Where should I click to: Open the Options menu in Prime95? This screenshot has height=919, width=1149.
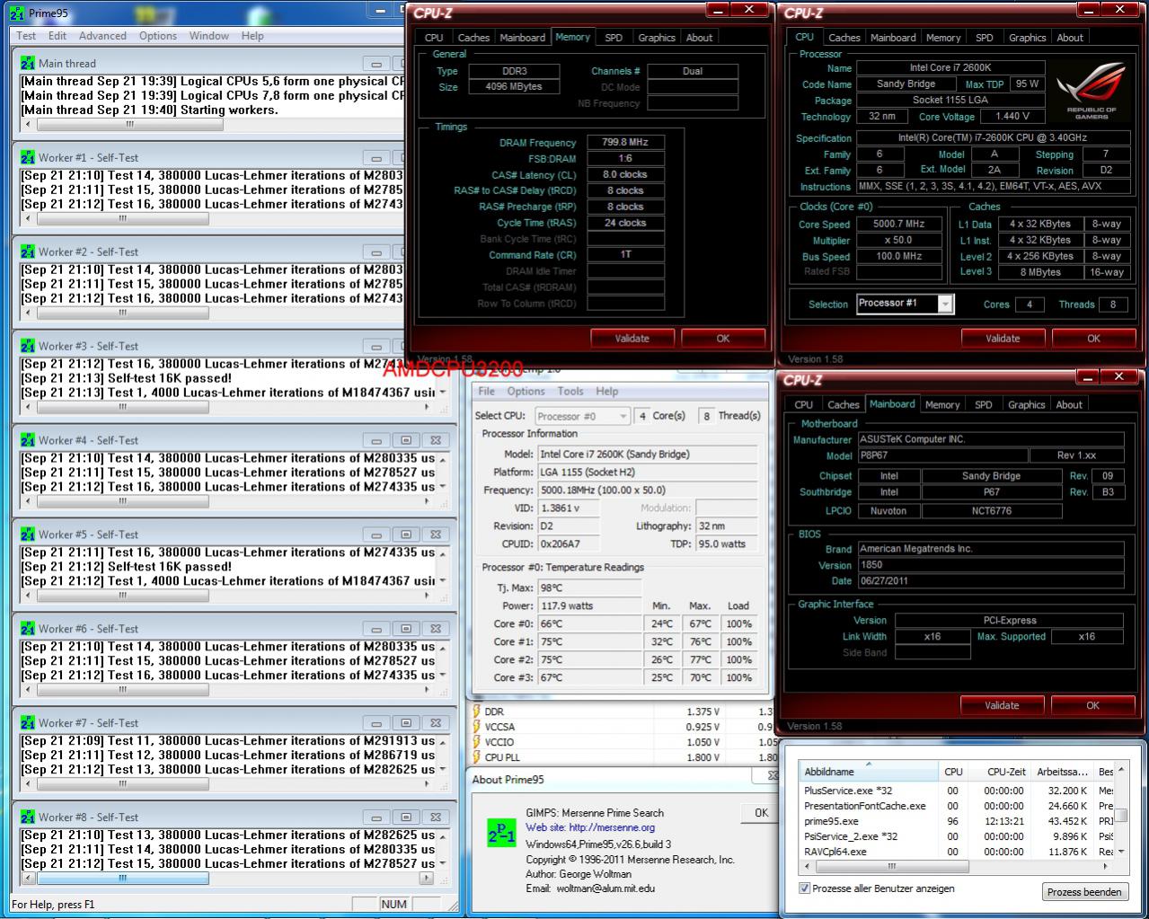pyautogui.click(x=158, y=36)
